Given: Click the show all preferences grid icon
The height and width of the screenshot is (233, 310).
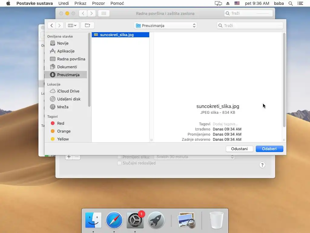Looking at the screenshot, I should coord(104,13).
